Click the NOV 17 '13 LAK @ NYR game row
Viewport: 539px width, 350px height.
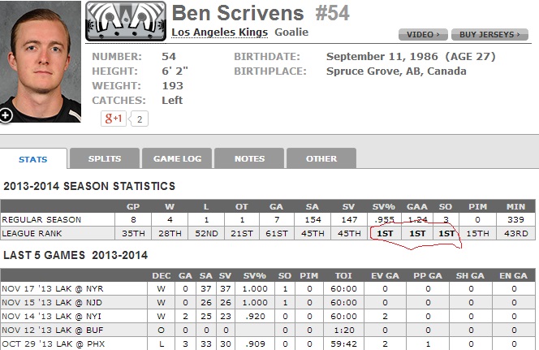click(x=267, y=289)
